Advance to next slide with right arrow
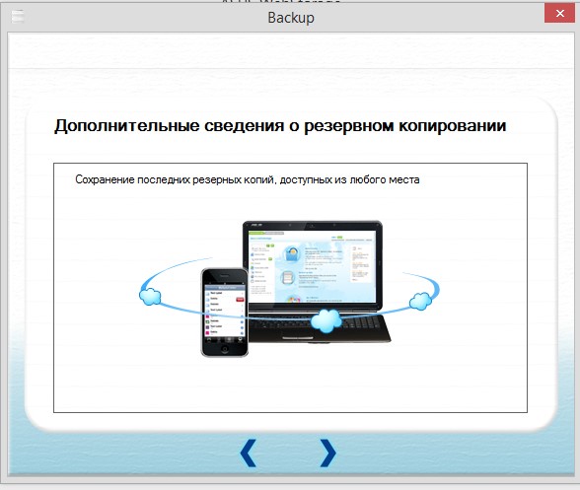Screen dimensions: 580x490 click(327, 453)
